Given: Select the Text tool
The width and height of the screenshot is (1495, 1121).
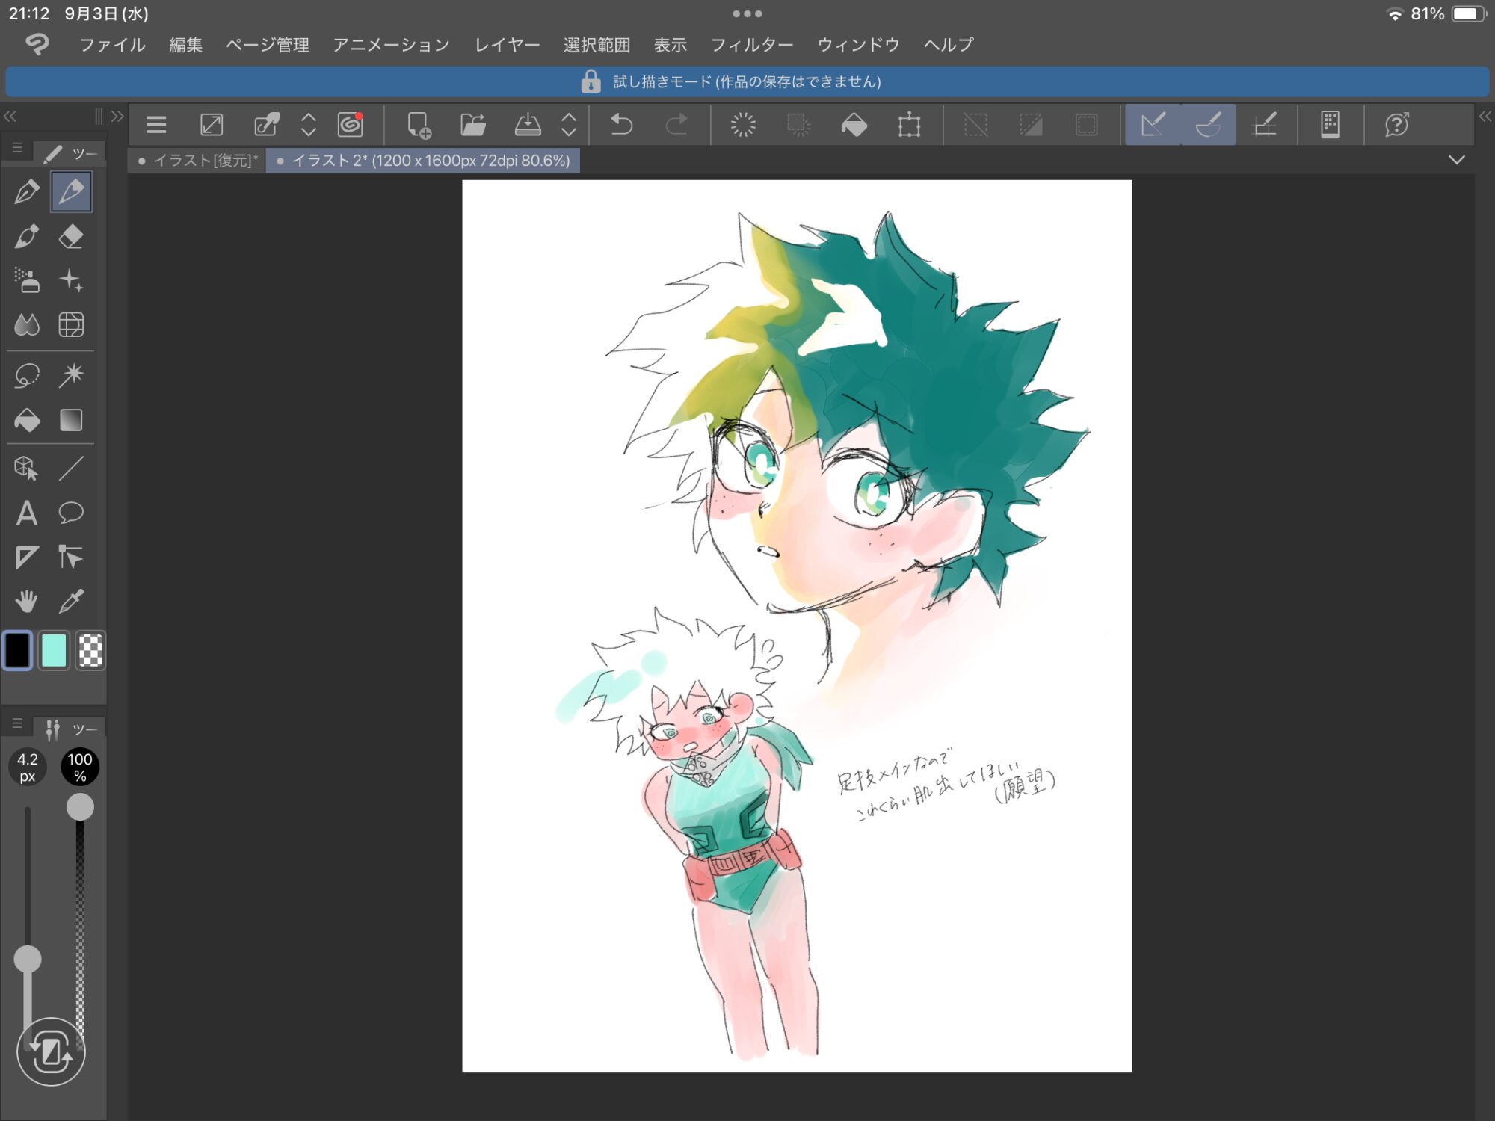Looking at the screenshot, I should 27,513.
